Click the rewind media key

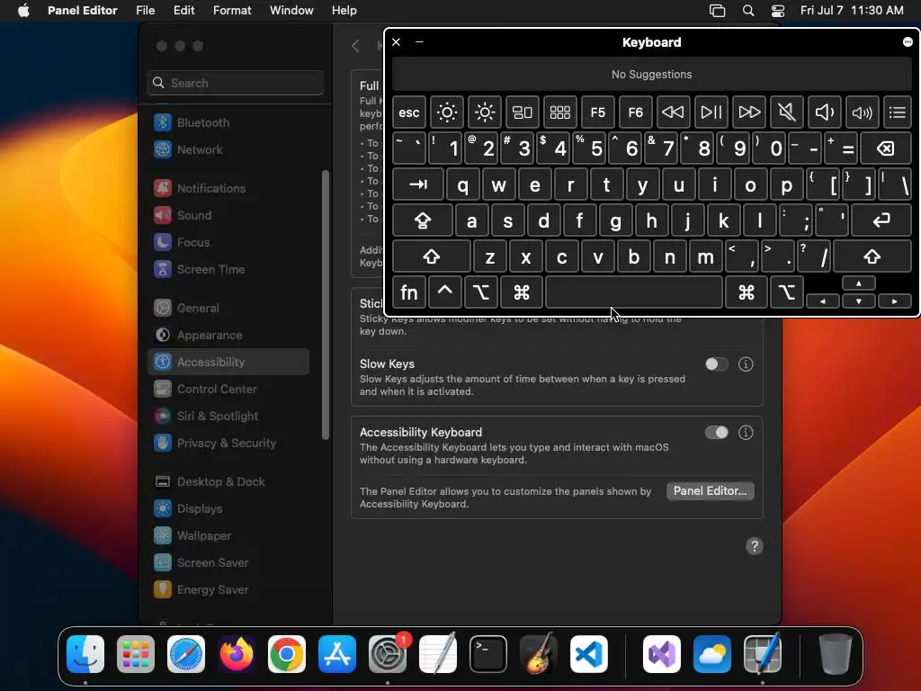[x=673, y=112]
